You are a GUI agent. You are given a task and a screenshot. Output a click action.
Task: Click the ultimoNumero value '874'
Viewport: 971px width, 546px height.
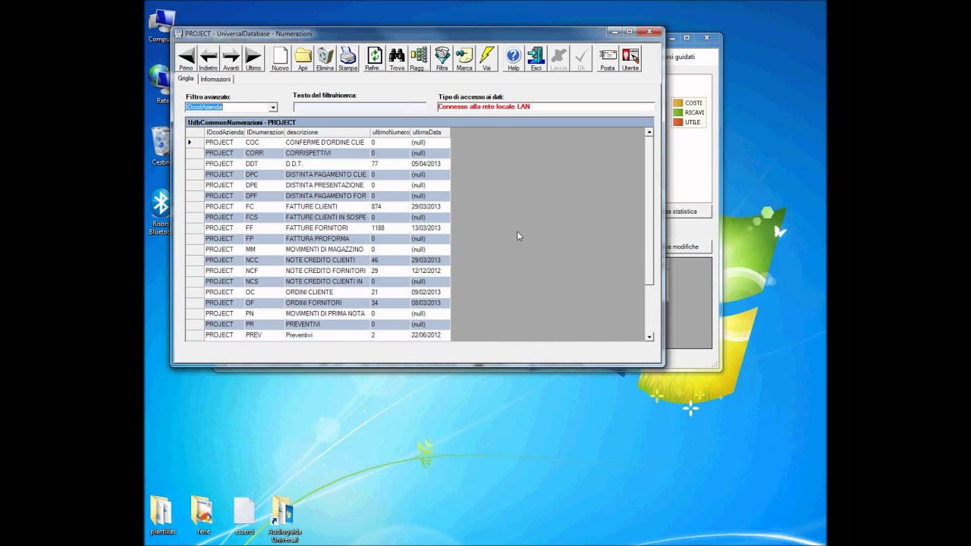click(x=390, y=206)
